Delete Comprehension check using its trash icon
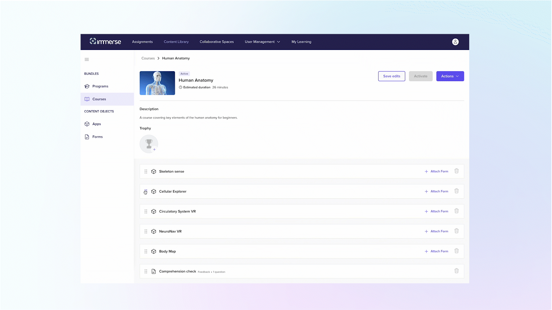The image size is (552, 310). click(x=457, y=271)
